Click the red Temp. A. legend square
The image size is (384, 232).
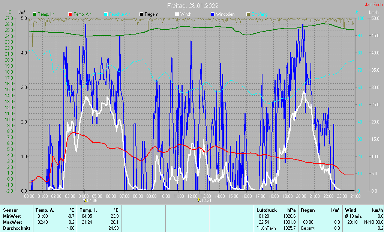coord(70,14)
